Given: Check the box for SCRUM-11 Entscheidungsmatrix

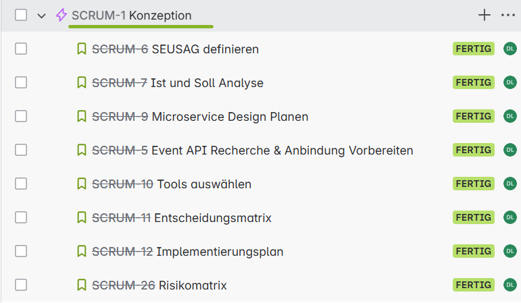Looking at the screenshot, I should (21, 217).
